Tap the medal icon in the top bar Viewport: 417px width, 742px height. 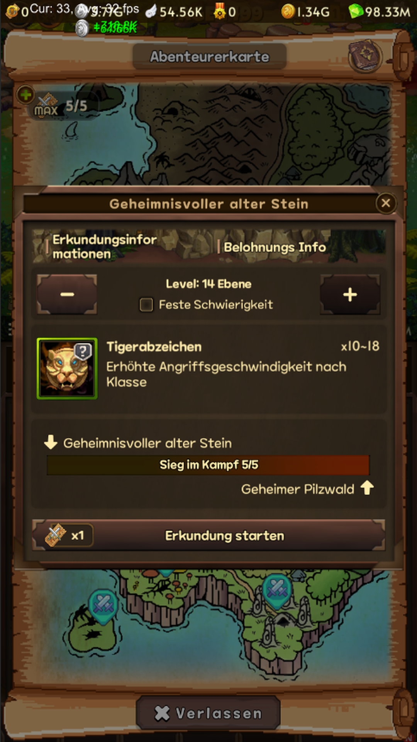tap(219, 12)
